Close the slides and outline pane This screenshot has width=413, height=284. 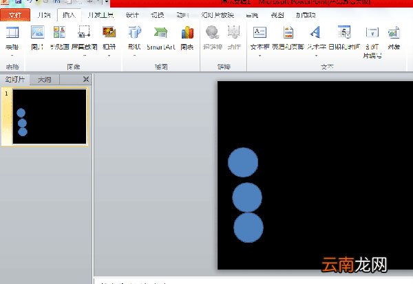coord(86,79)
